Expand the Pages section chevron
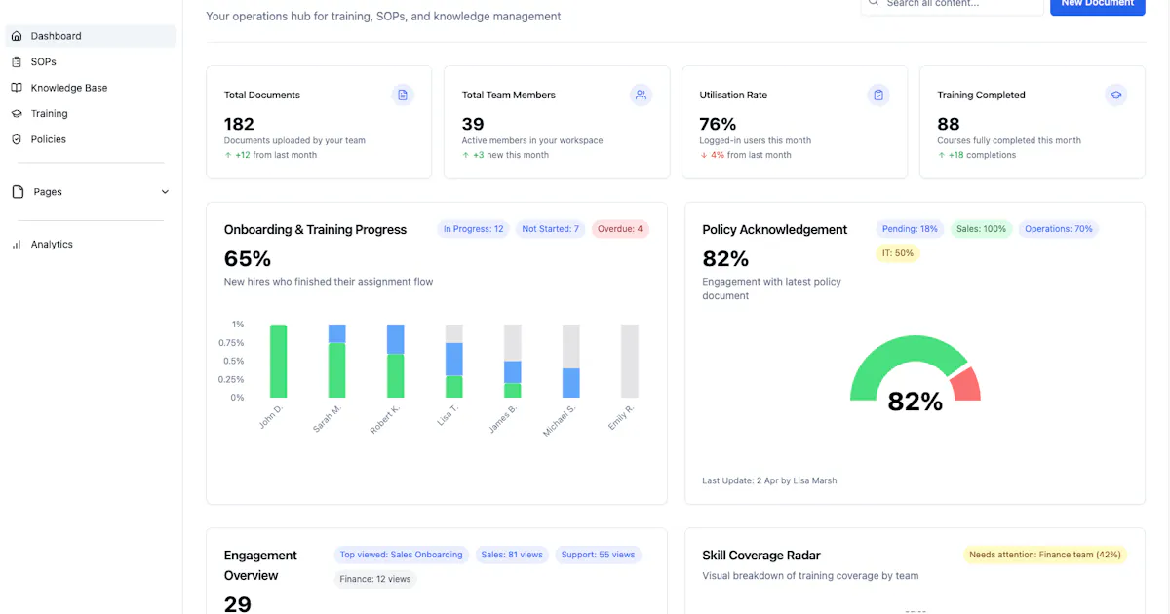The height and width of the screenshot is (614, 1170). [165, 192]
